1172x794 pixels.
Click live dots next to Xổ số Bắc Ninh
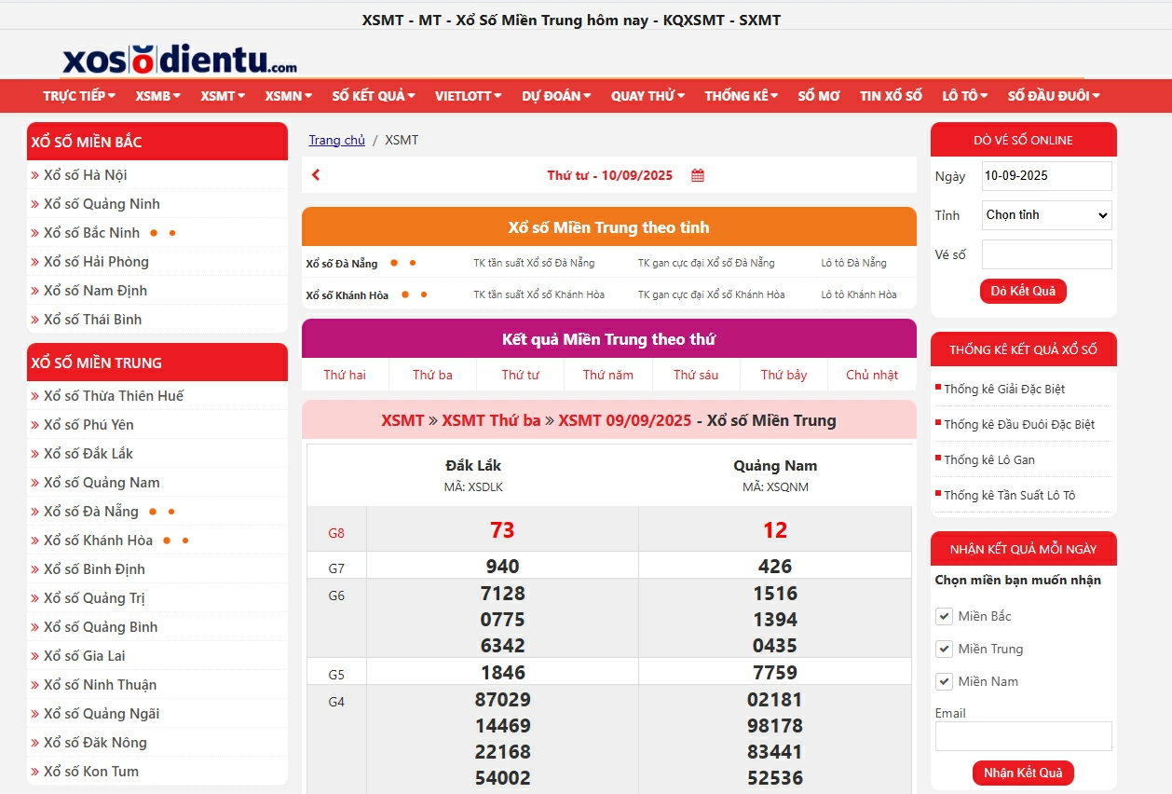click(162, 233)
